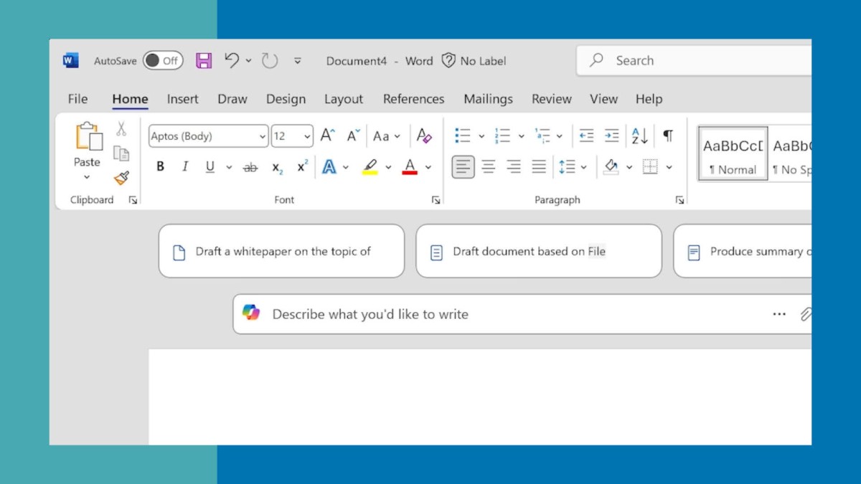
Task: Click the Clear All Formatting icon
Action: pyautogui.click(x=424, y=136)
